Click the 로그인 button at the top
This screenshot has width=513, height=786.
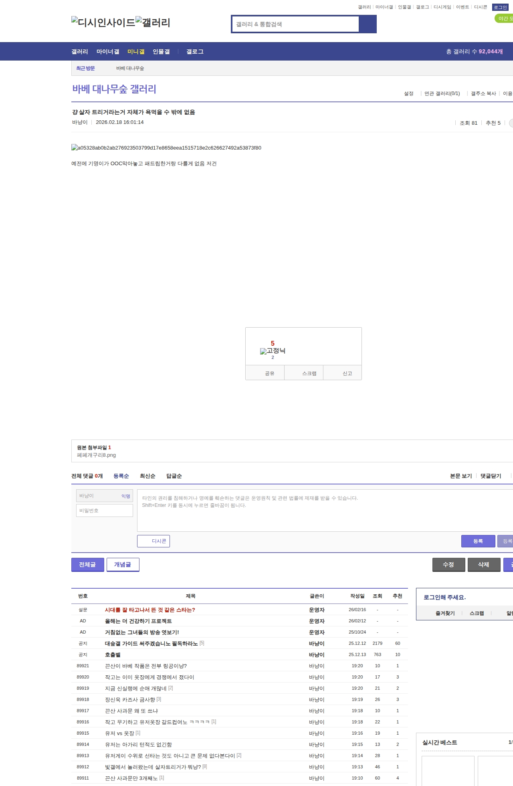pos(500,7)
